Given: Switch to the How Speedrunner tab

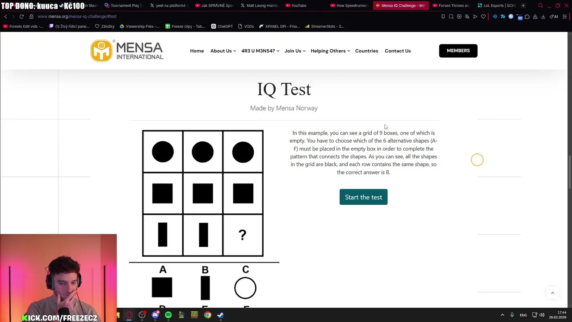Looking at the screenshot, I should (350, 5).
